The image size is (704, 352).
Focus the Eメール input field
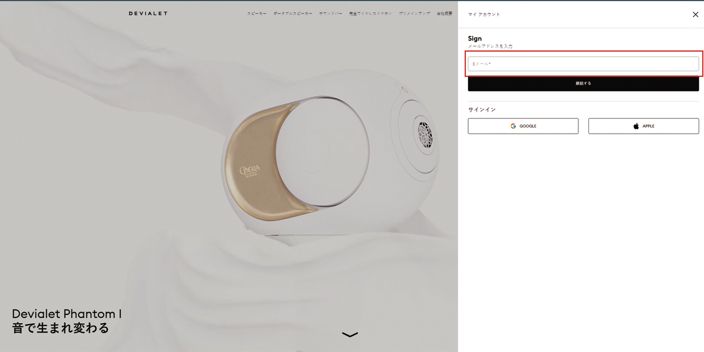583,64
